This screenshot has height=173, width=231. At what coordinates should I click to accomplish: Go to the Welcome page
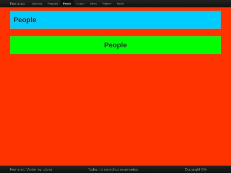pos(37,4)
